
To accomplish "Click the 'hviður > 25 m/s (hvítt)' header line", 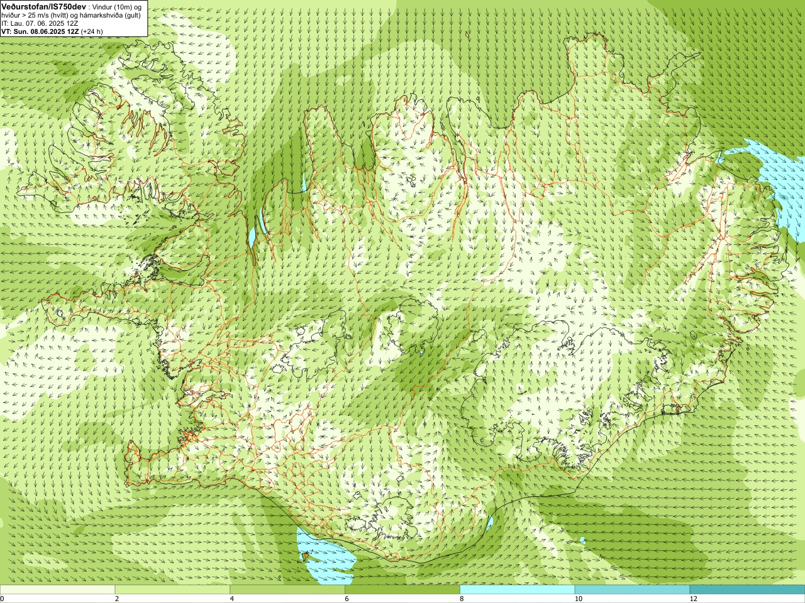I will click(71, 15).
